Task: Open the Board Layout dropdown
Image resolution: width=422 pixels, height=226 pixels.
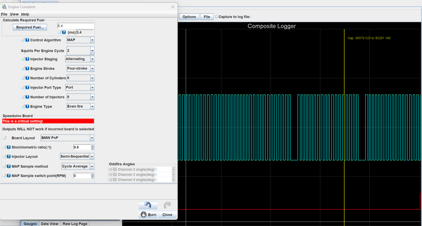Action: pos(92,138)
